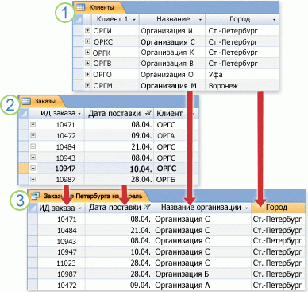This screenshot has width=308, height=292.
Task: Select the Организация В cell in Клиенты
Action: pyautogui.click(x=172, y=64)
